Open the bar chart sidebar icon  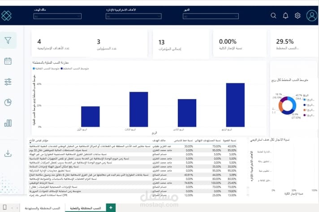pos(8,123)
